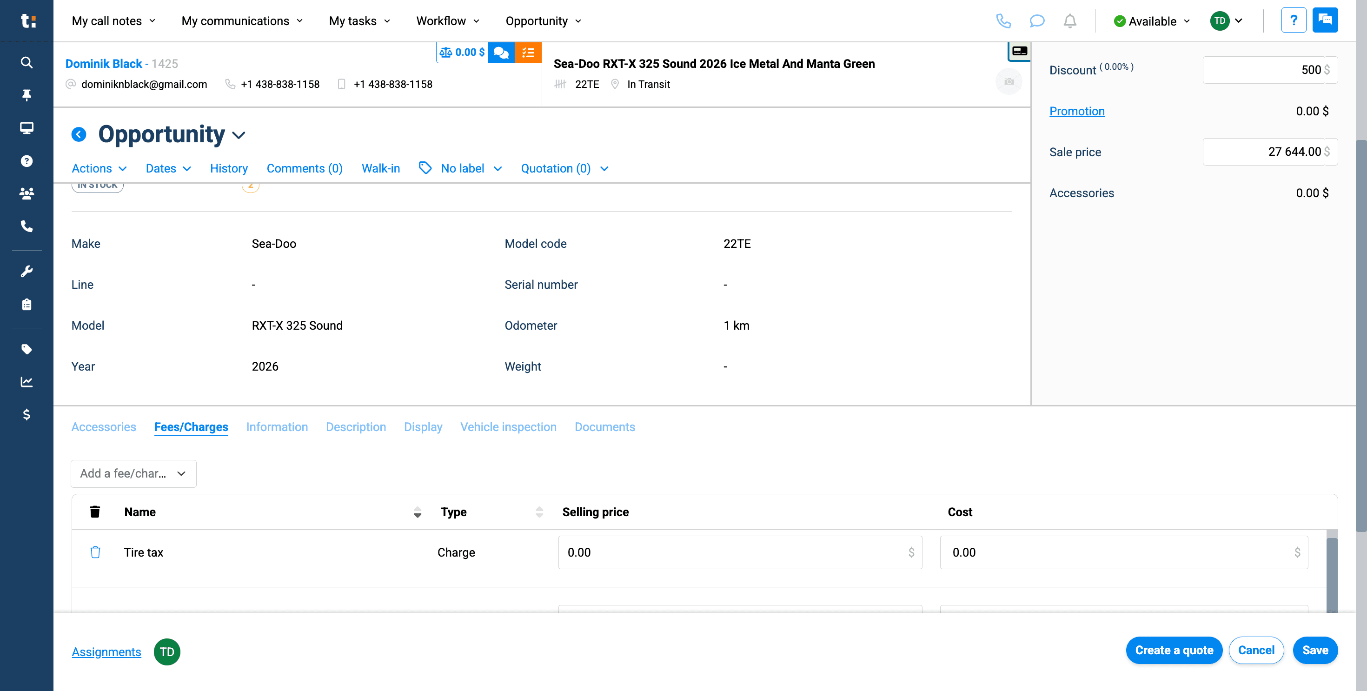Open the Workflow menu

pos(448,21)
